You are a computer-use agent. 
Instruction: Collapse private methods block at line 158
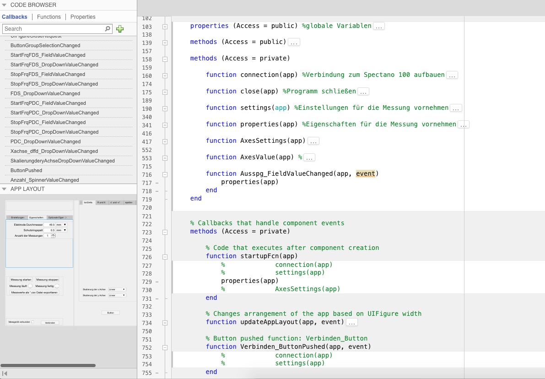pyautogui.click(x=165, y=60)
